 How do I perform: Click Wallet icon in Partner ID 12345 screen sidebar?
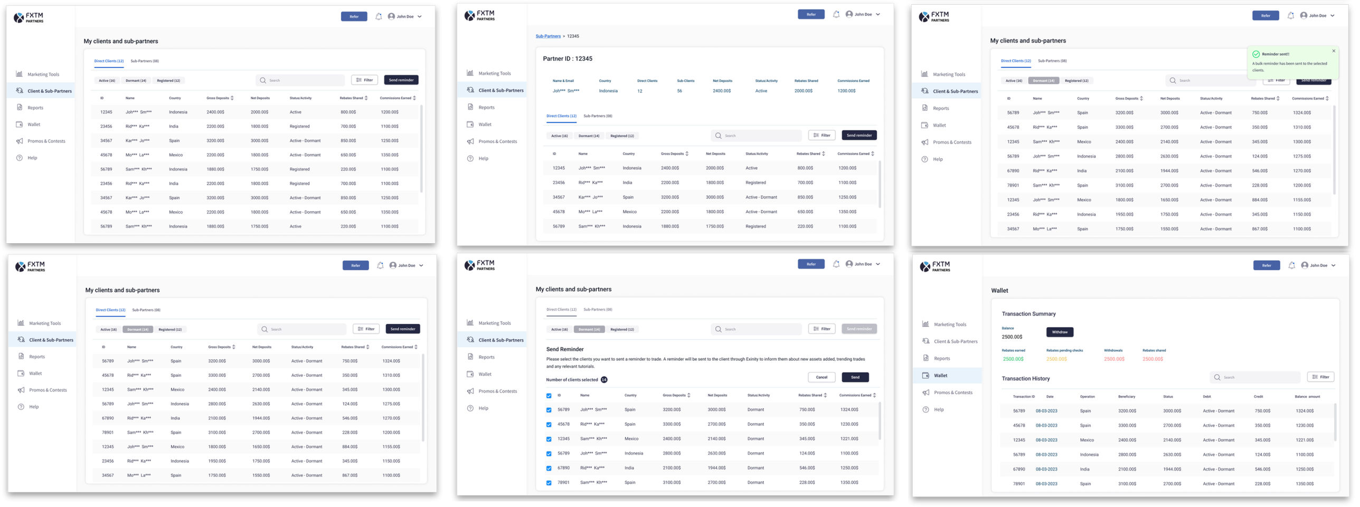(470, 124)
